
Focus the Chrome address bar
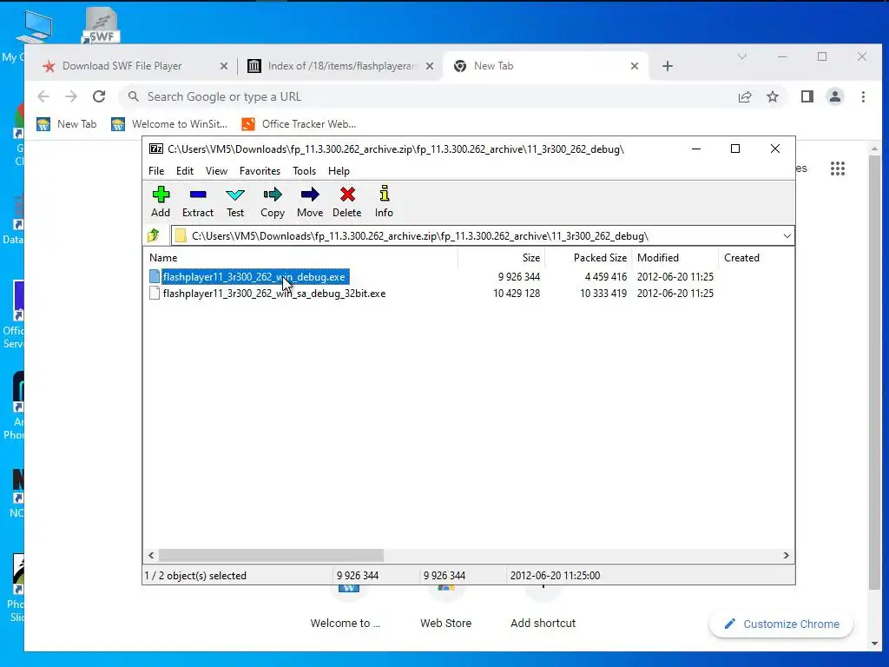pyautogui.click(x=429, y=97)
